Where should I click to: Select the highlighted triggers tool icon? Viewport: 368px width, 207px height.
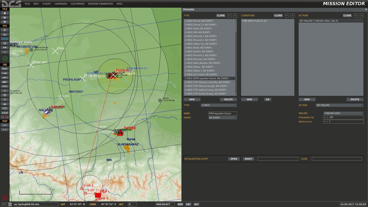pos(5,39)
